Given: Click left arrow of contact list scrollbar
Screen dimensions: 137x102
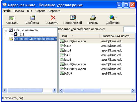Looking at the screenshot, I should (x=61, y=90).
